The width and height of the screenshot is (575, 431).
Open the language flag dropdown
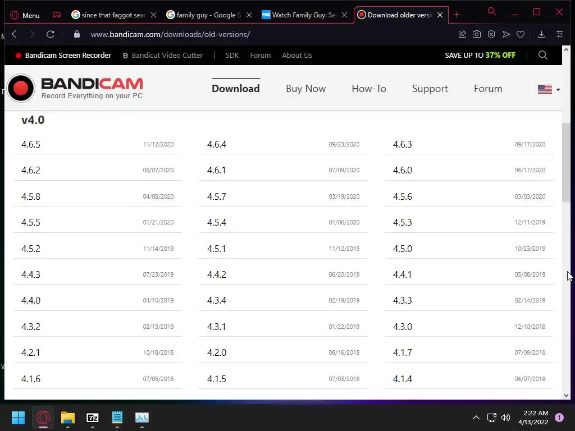[x=549, y=89]
